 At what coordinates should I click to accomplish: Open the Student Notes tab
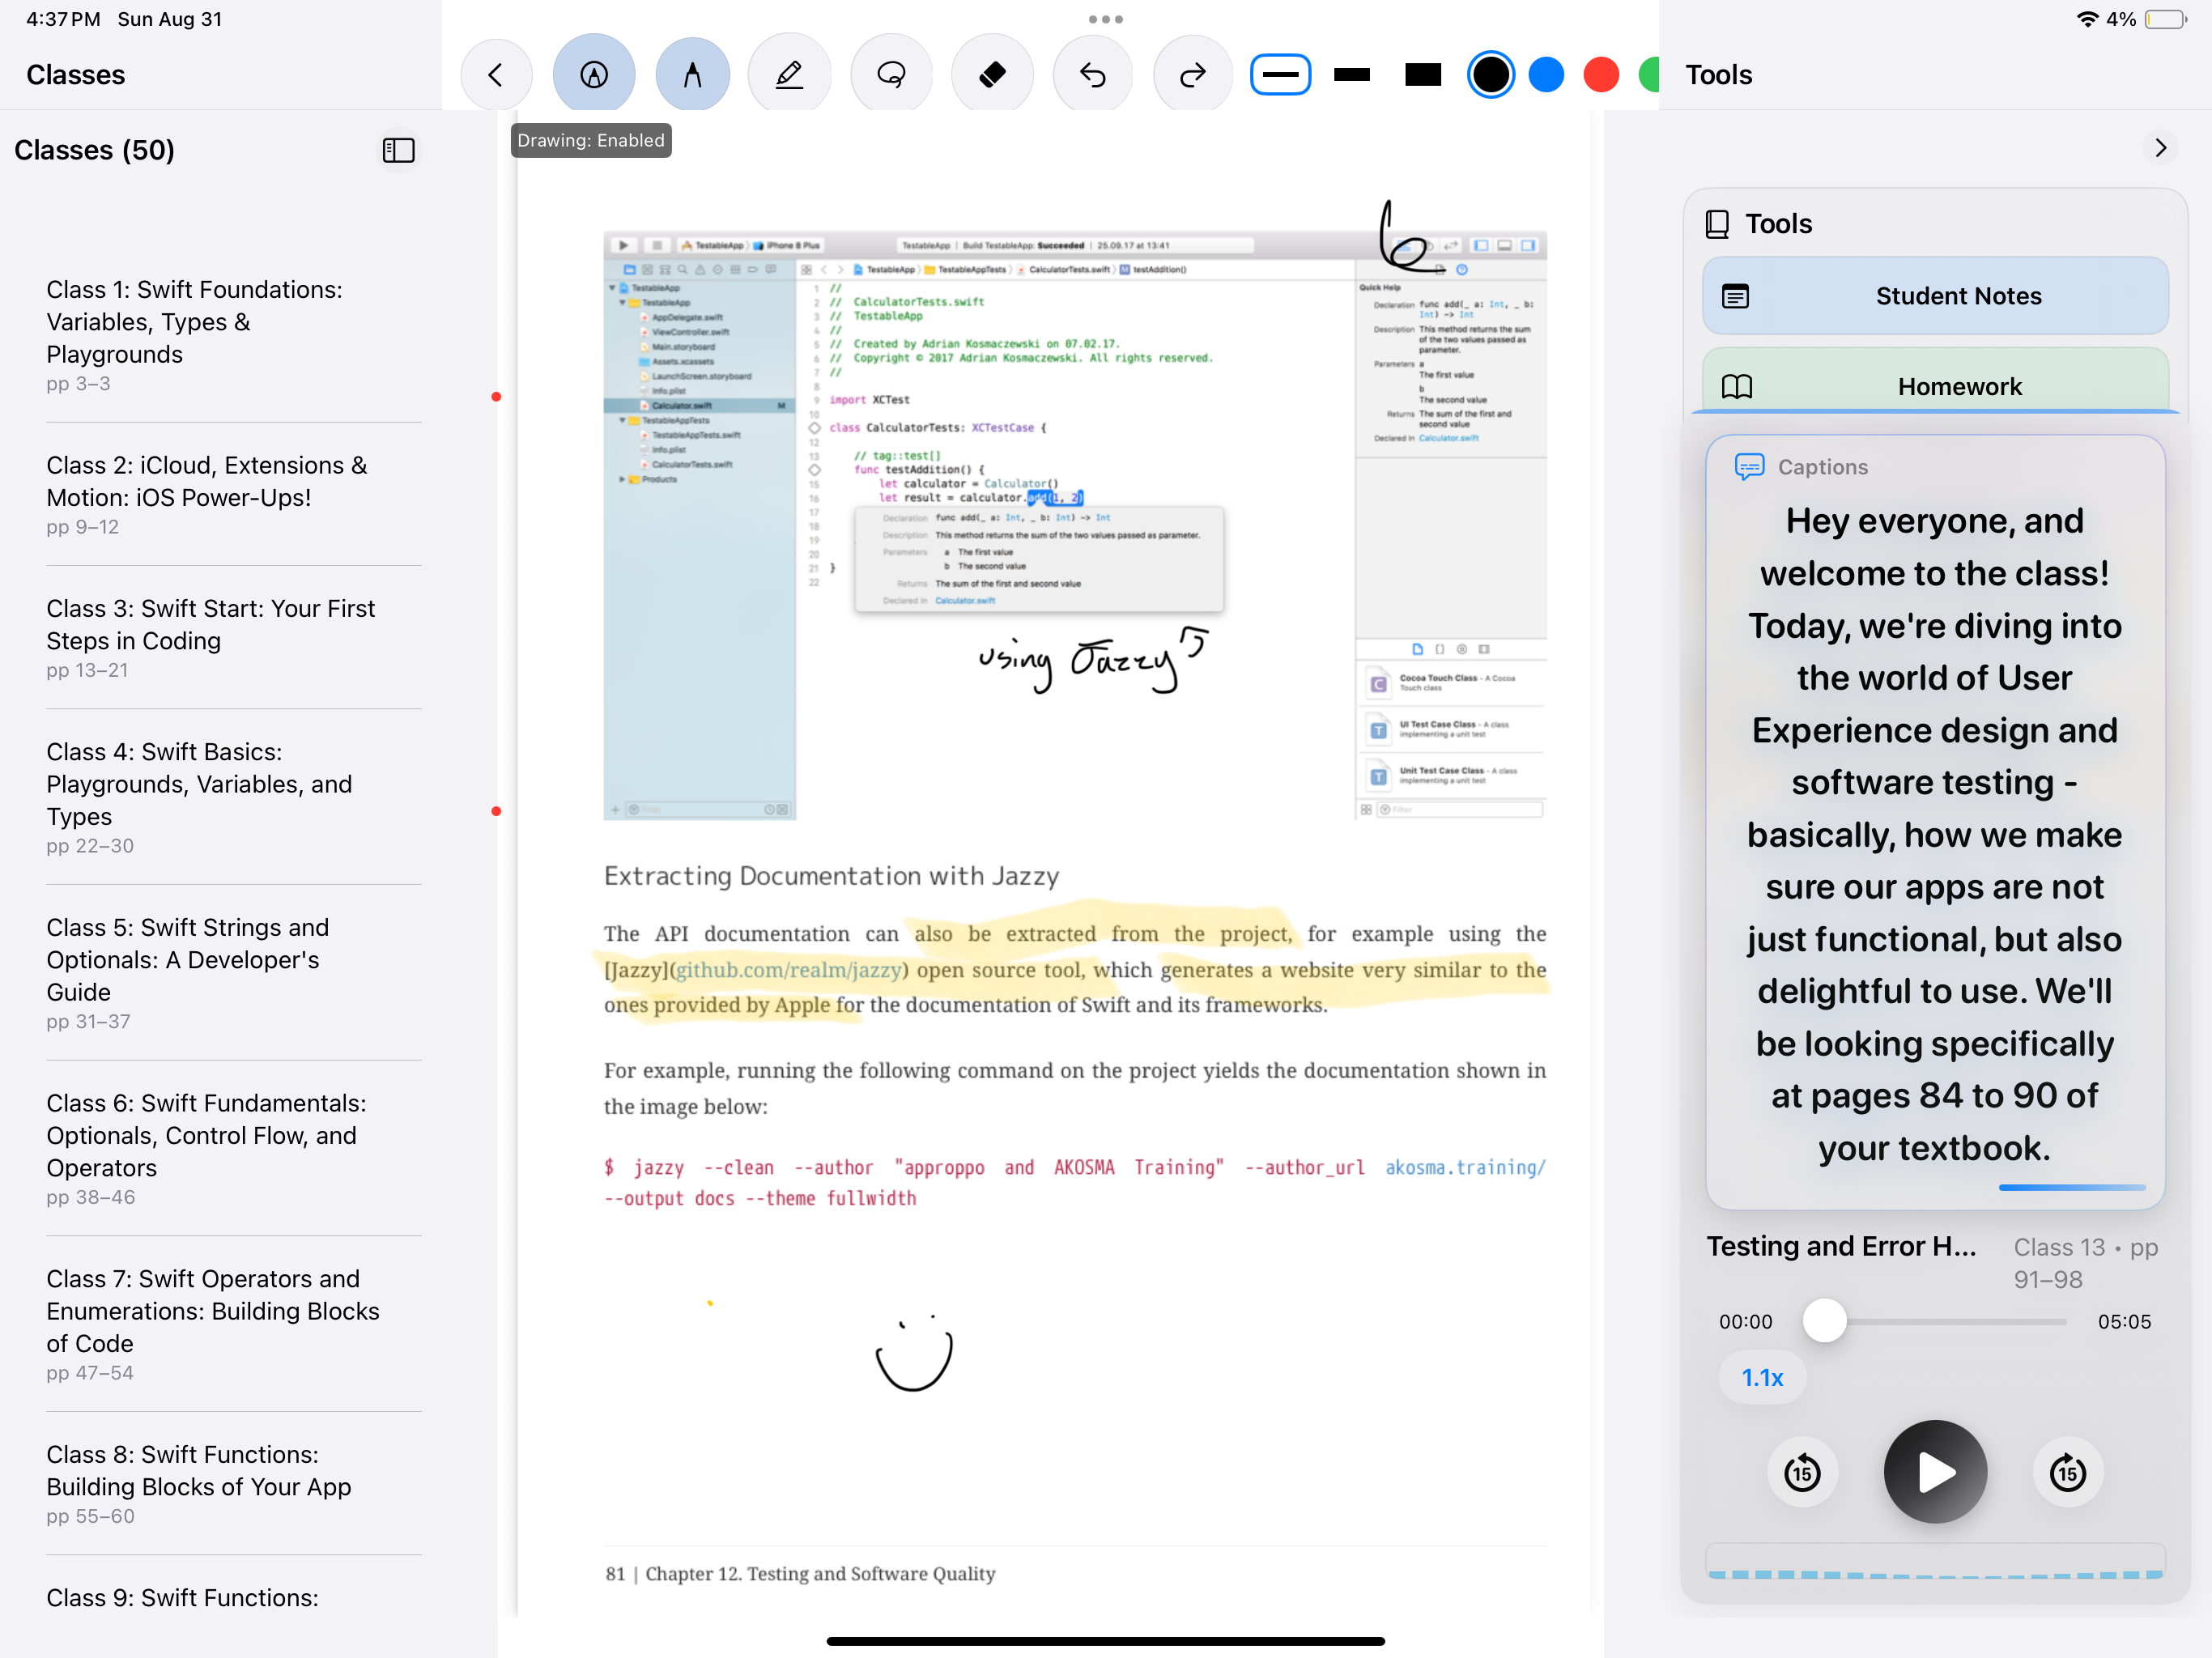[x=1934, y=296]
